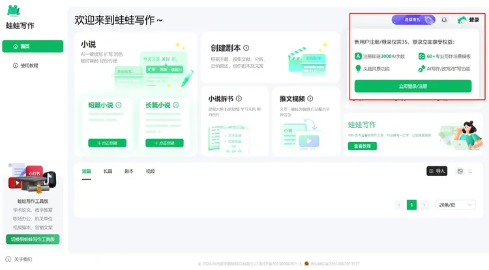Open 使用教程 in the sidebar
489x270 pixels.
pos(29,65)
